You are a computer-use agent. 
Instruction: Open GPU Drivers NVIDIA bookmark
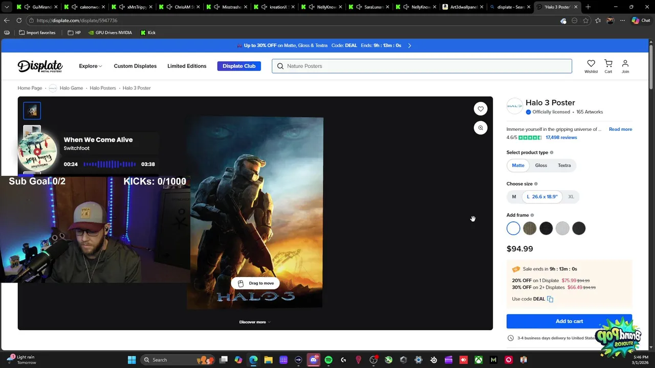tap(110, 33)
